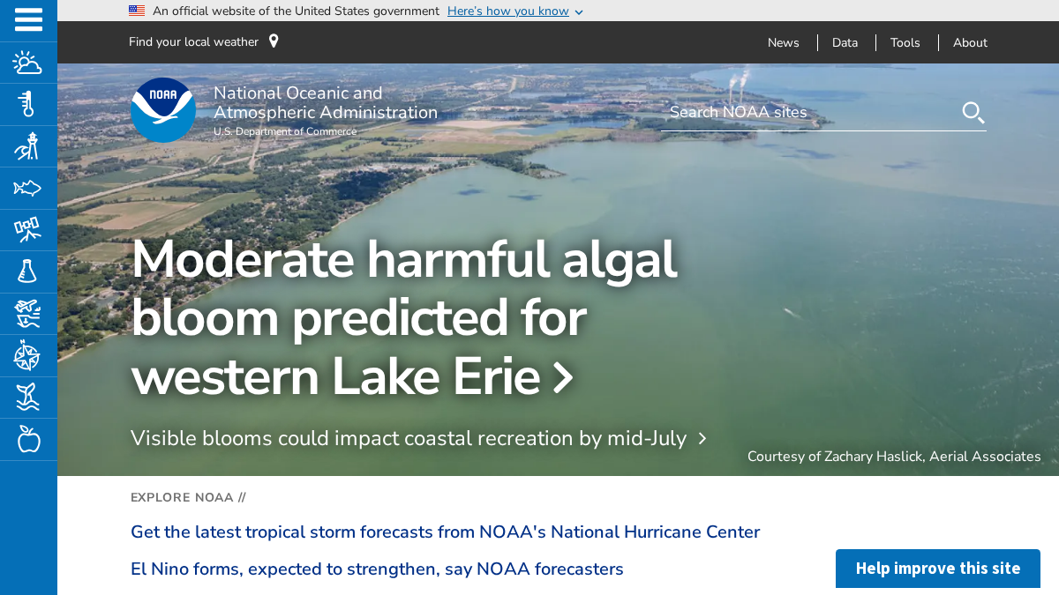Click the 'EXPLORE NOAA //' heading
Image resolution: width=1059 pixels, height=595 pixels.
188,498
